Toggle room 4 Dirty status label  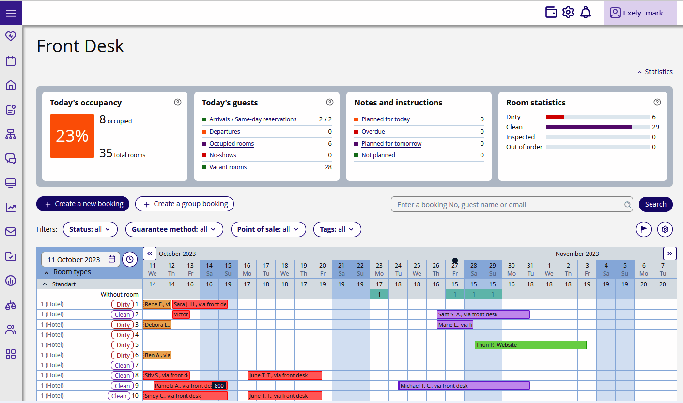point(122,334)
